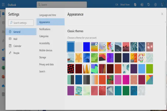Open Privacy and data settings
The height and width of the screenshot is (111, 167).
[x=50, y=64]
